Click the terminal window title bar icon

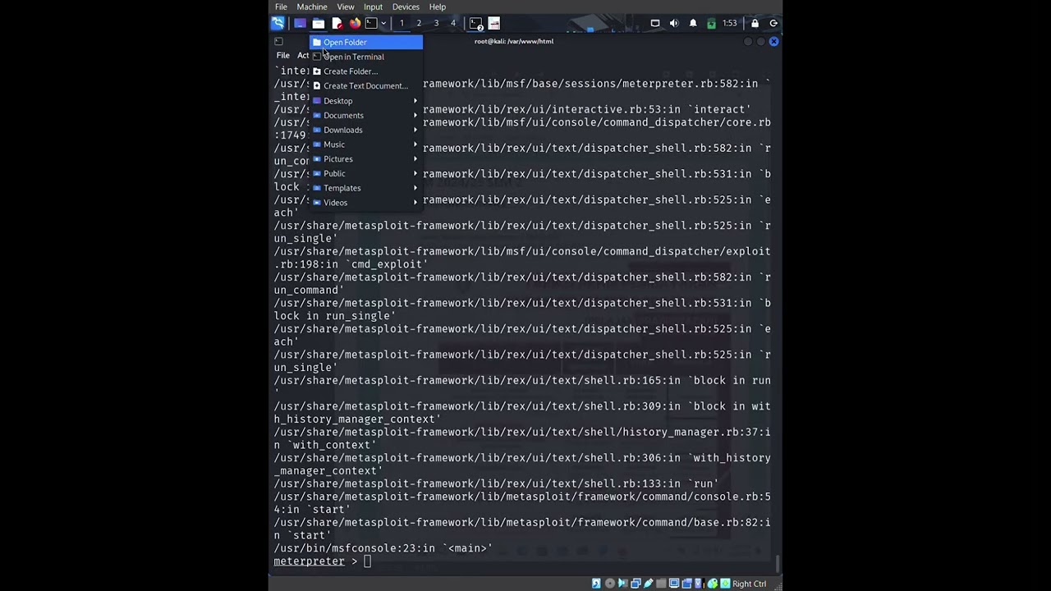click(278, 41)
